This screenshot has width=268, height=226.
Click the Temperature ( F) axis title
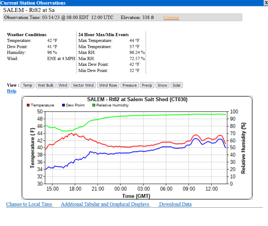click(x=32, y=148)
